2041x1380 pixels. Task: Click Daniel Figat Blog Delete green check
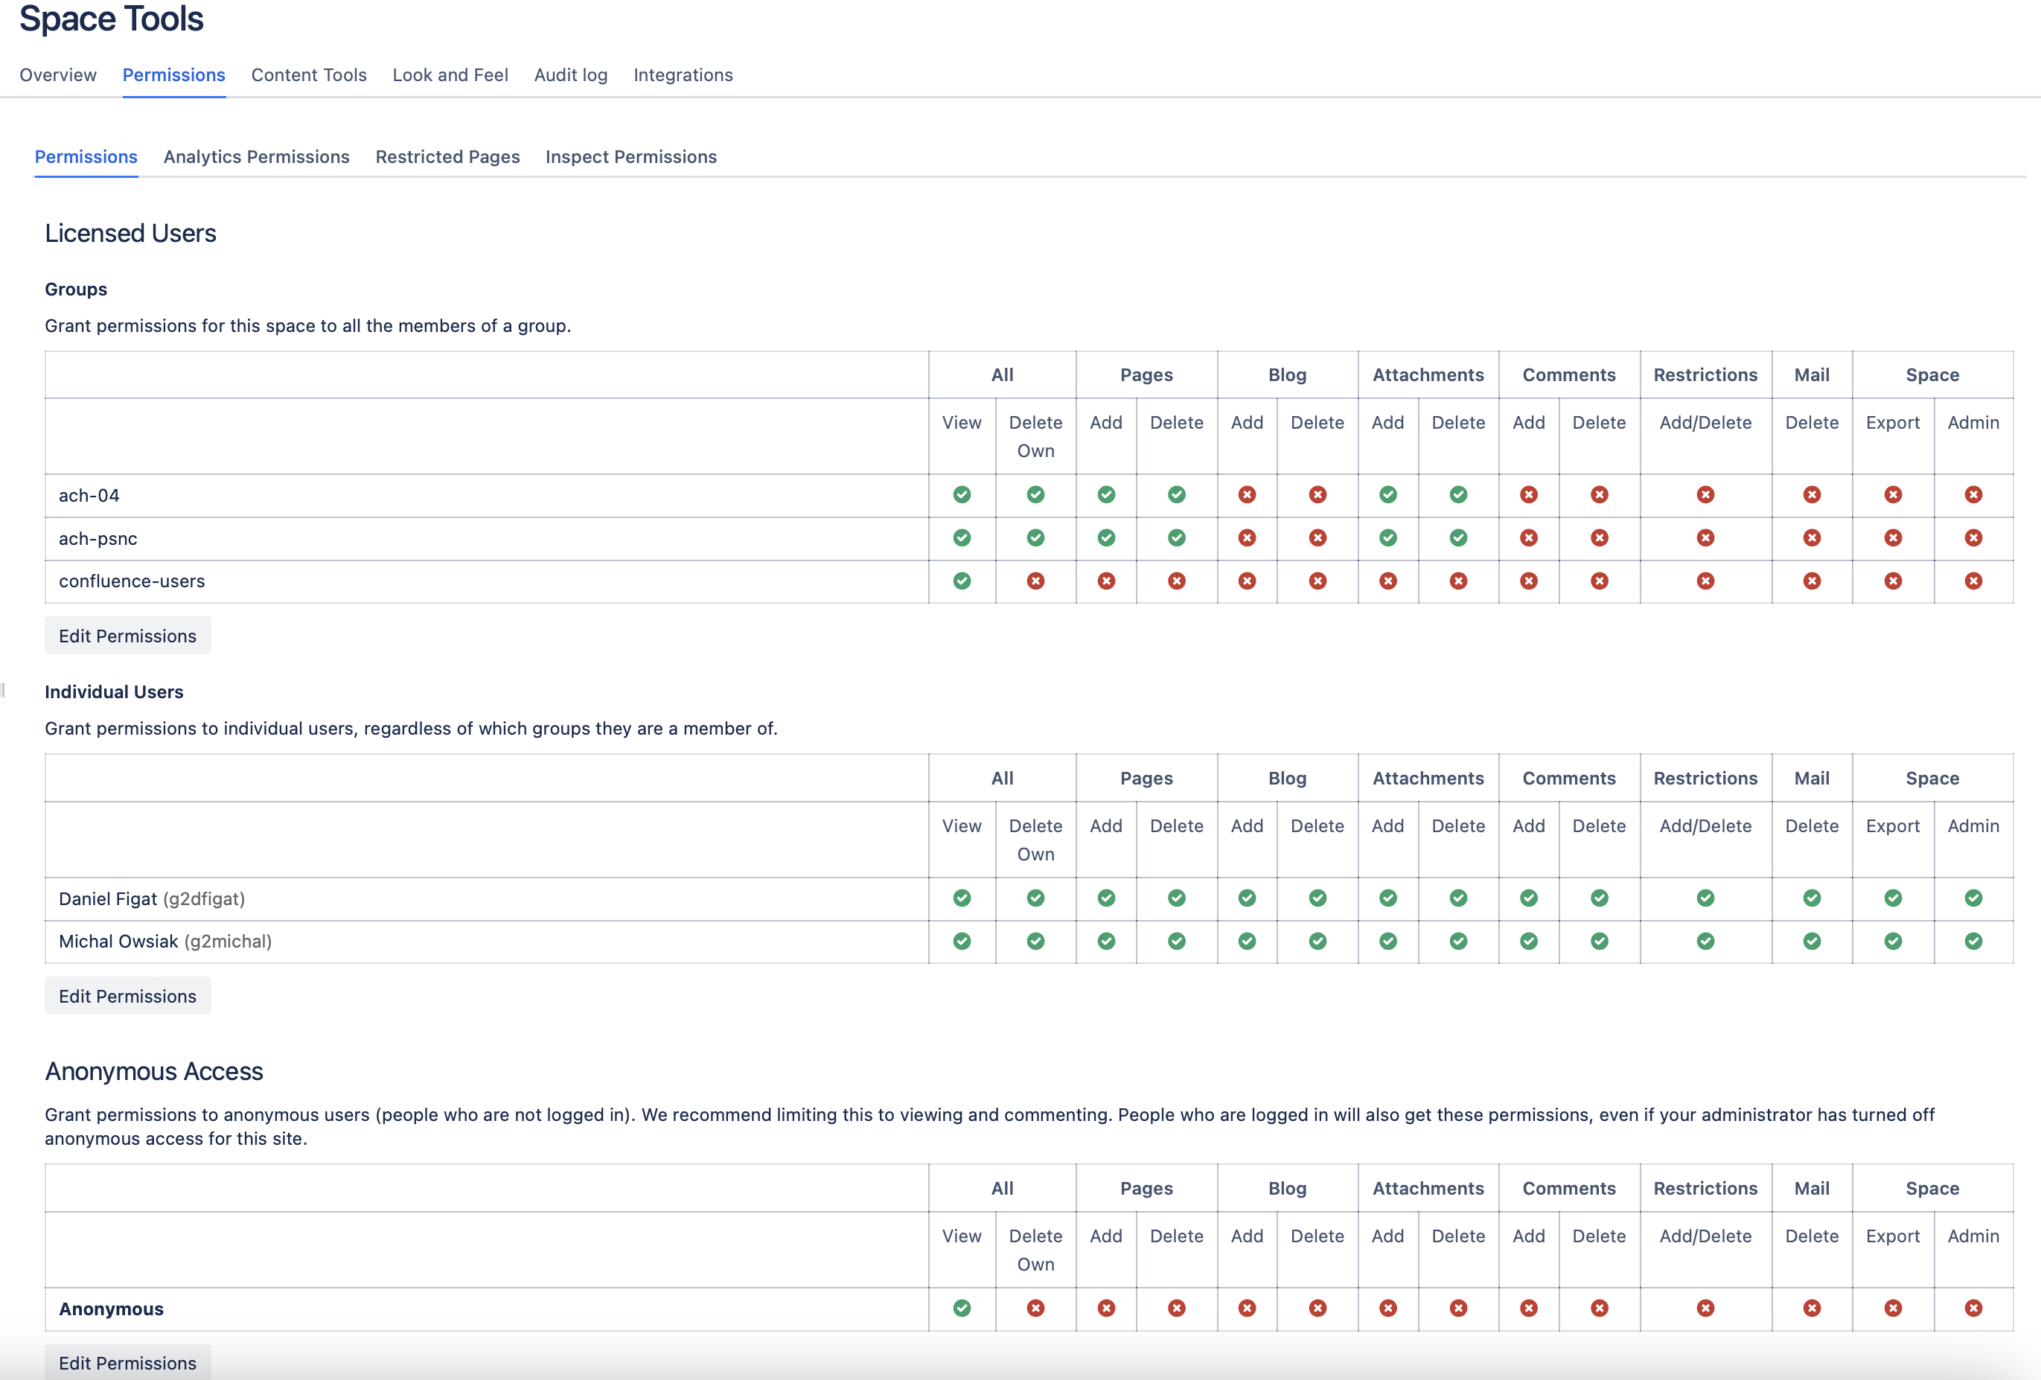point(1317,898)
